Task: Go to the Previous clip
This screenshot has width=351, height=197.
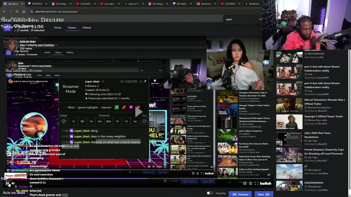Action: tap(240, 194)
